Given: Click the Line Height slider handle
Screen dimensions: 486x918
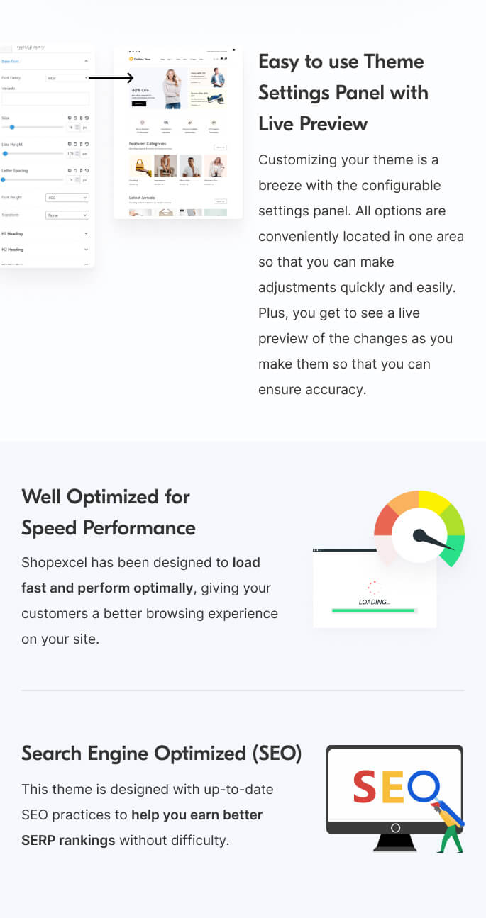Looking at the screenshot, I should [5, 153].
